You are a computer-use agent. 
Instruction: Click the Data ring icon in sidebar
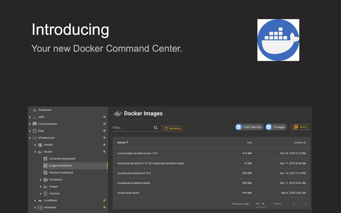(x=35, y=131)
